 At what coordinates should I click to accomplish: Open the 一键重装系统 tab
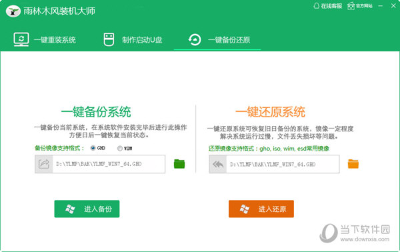point(45,40)
